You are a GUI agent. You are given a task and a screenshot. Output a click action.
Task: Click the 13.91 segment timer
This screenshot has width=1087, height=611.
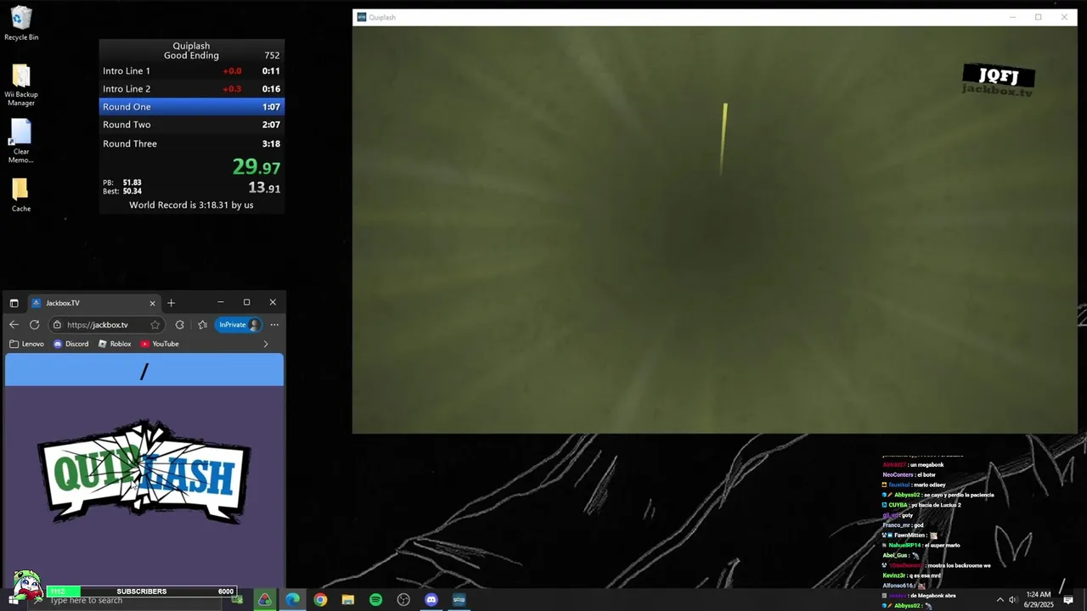click(264, 188)
